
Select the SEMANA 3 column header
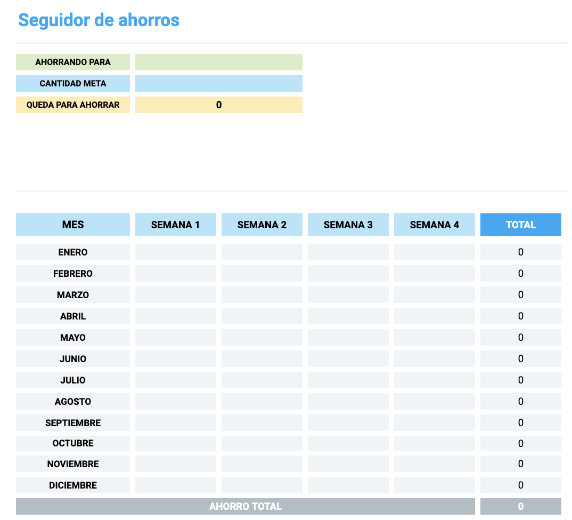click(348, 225)
